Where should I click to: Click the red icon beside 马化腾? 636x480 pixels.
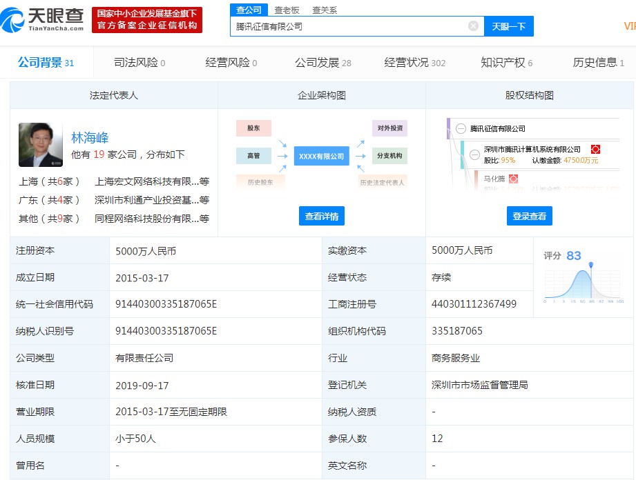(514, 179)
